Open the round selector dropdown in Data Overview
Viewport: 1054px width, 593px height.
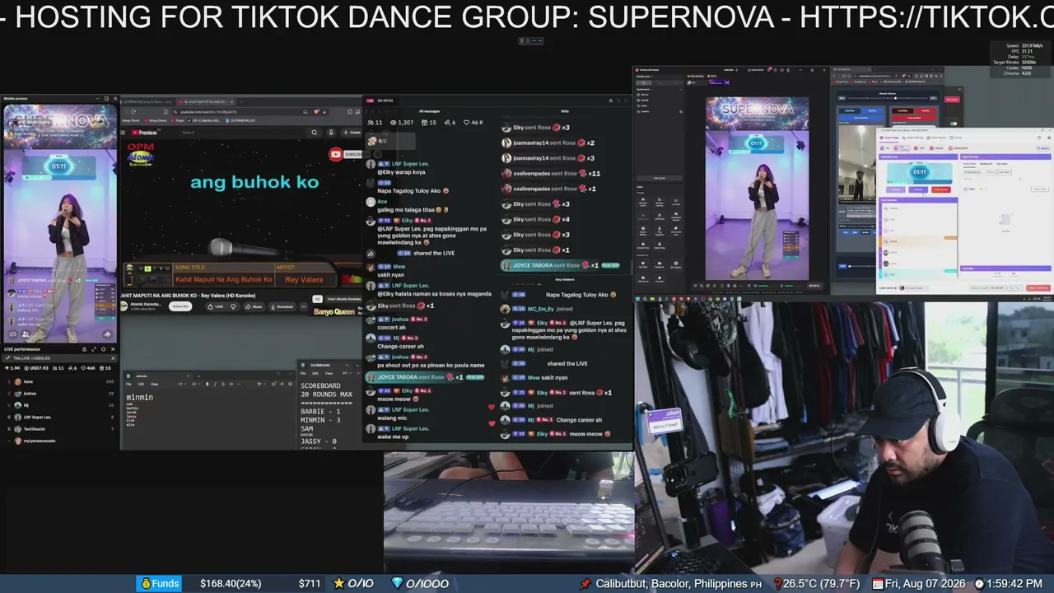click(971, 172)
